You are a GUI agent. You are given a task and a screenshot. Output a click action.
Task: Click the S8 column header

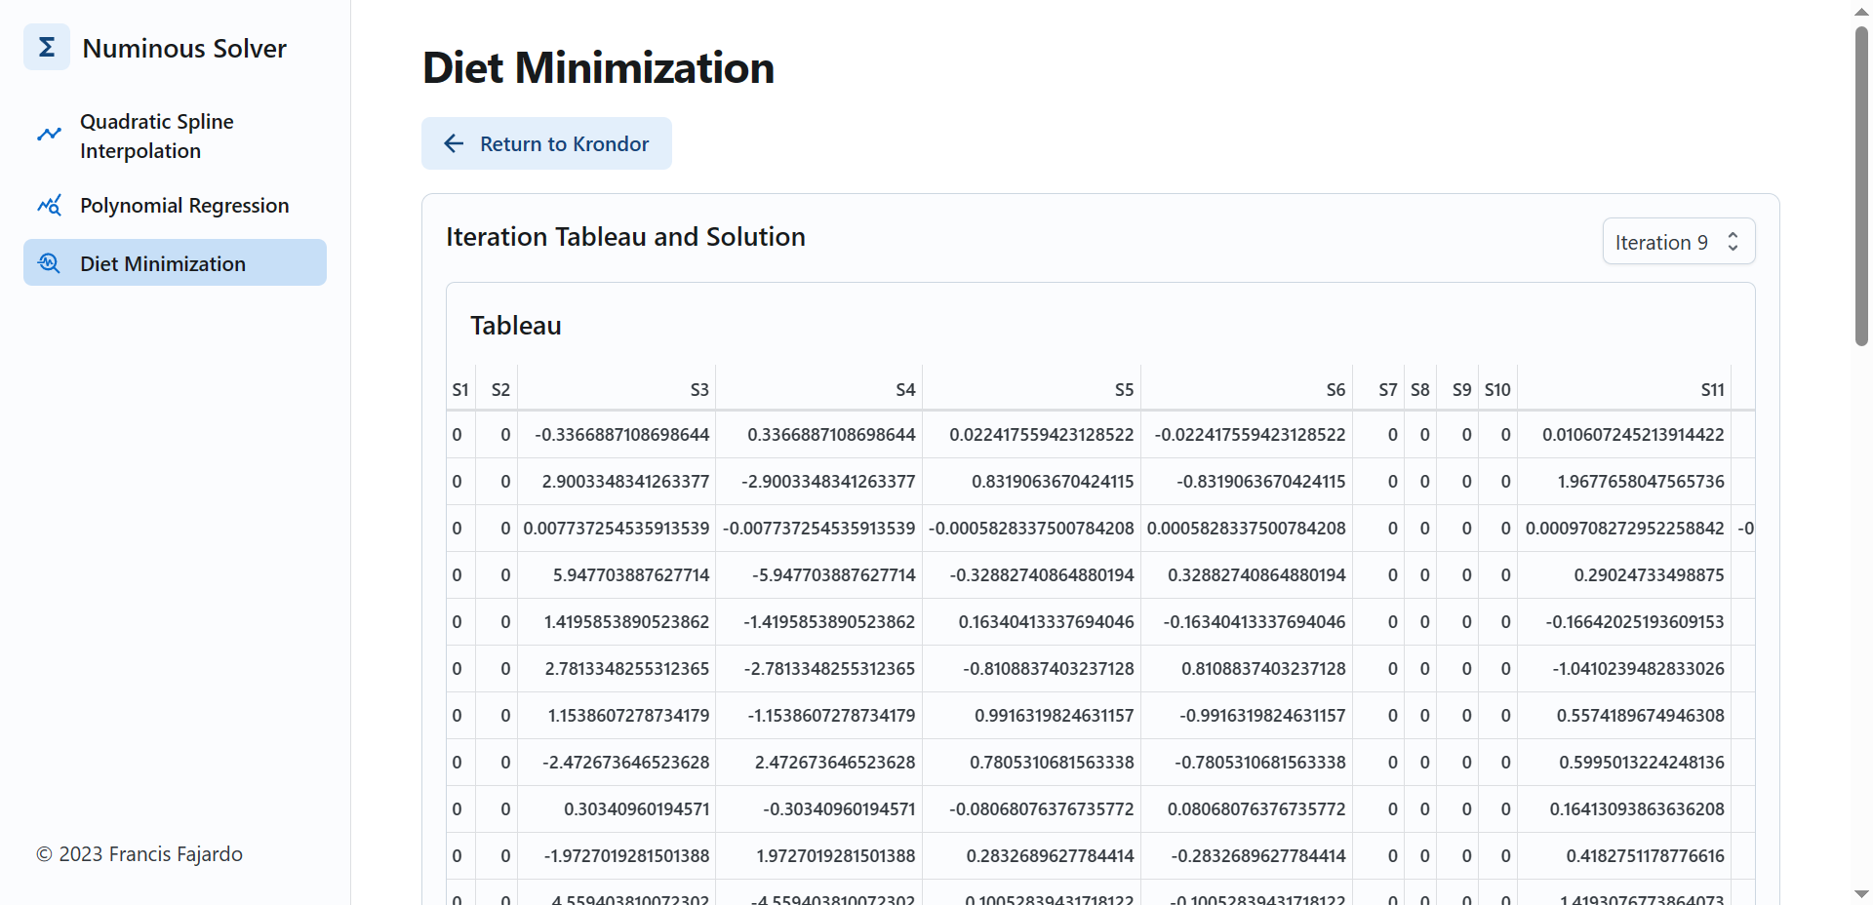click(x=1419, y=389)
